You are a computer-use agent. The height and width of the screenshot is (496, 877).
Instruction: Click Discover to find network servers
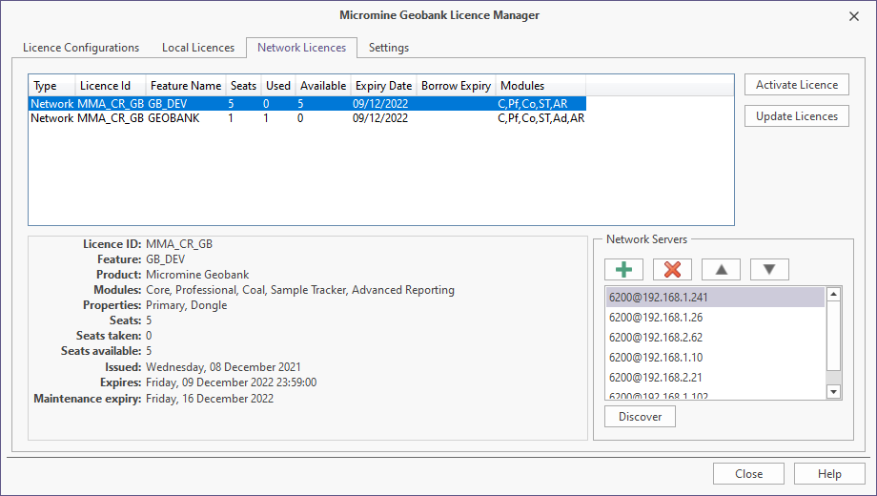(x=640, y=417)
